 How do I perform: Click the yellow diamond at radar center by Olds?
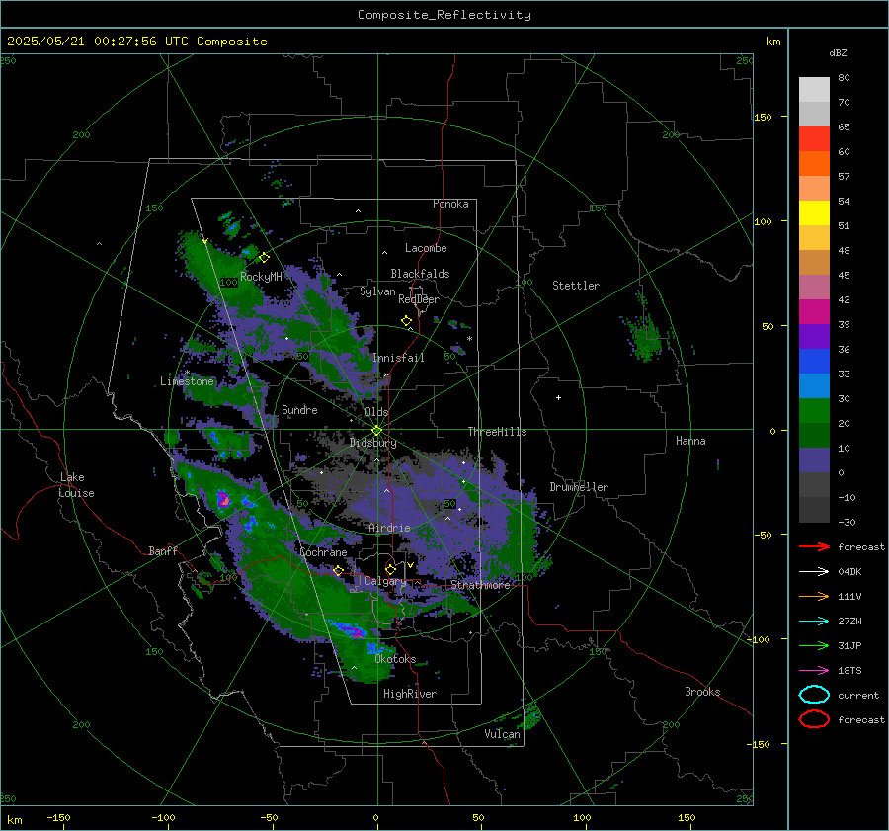(376, 431)
